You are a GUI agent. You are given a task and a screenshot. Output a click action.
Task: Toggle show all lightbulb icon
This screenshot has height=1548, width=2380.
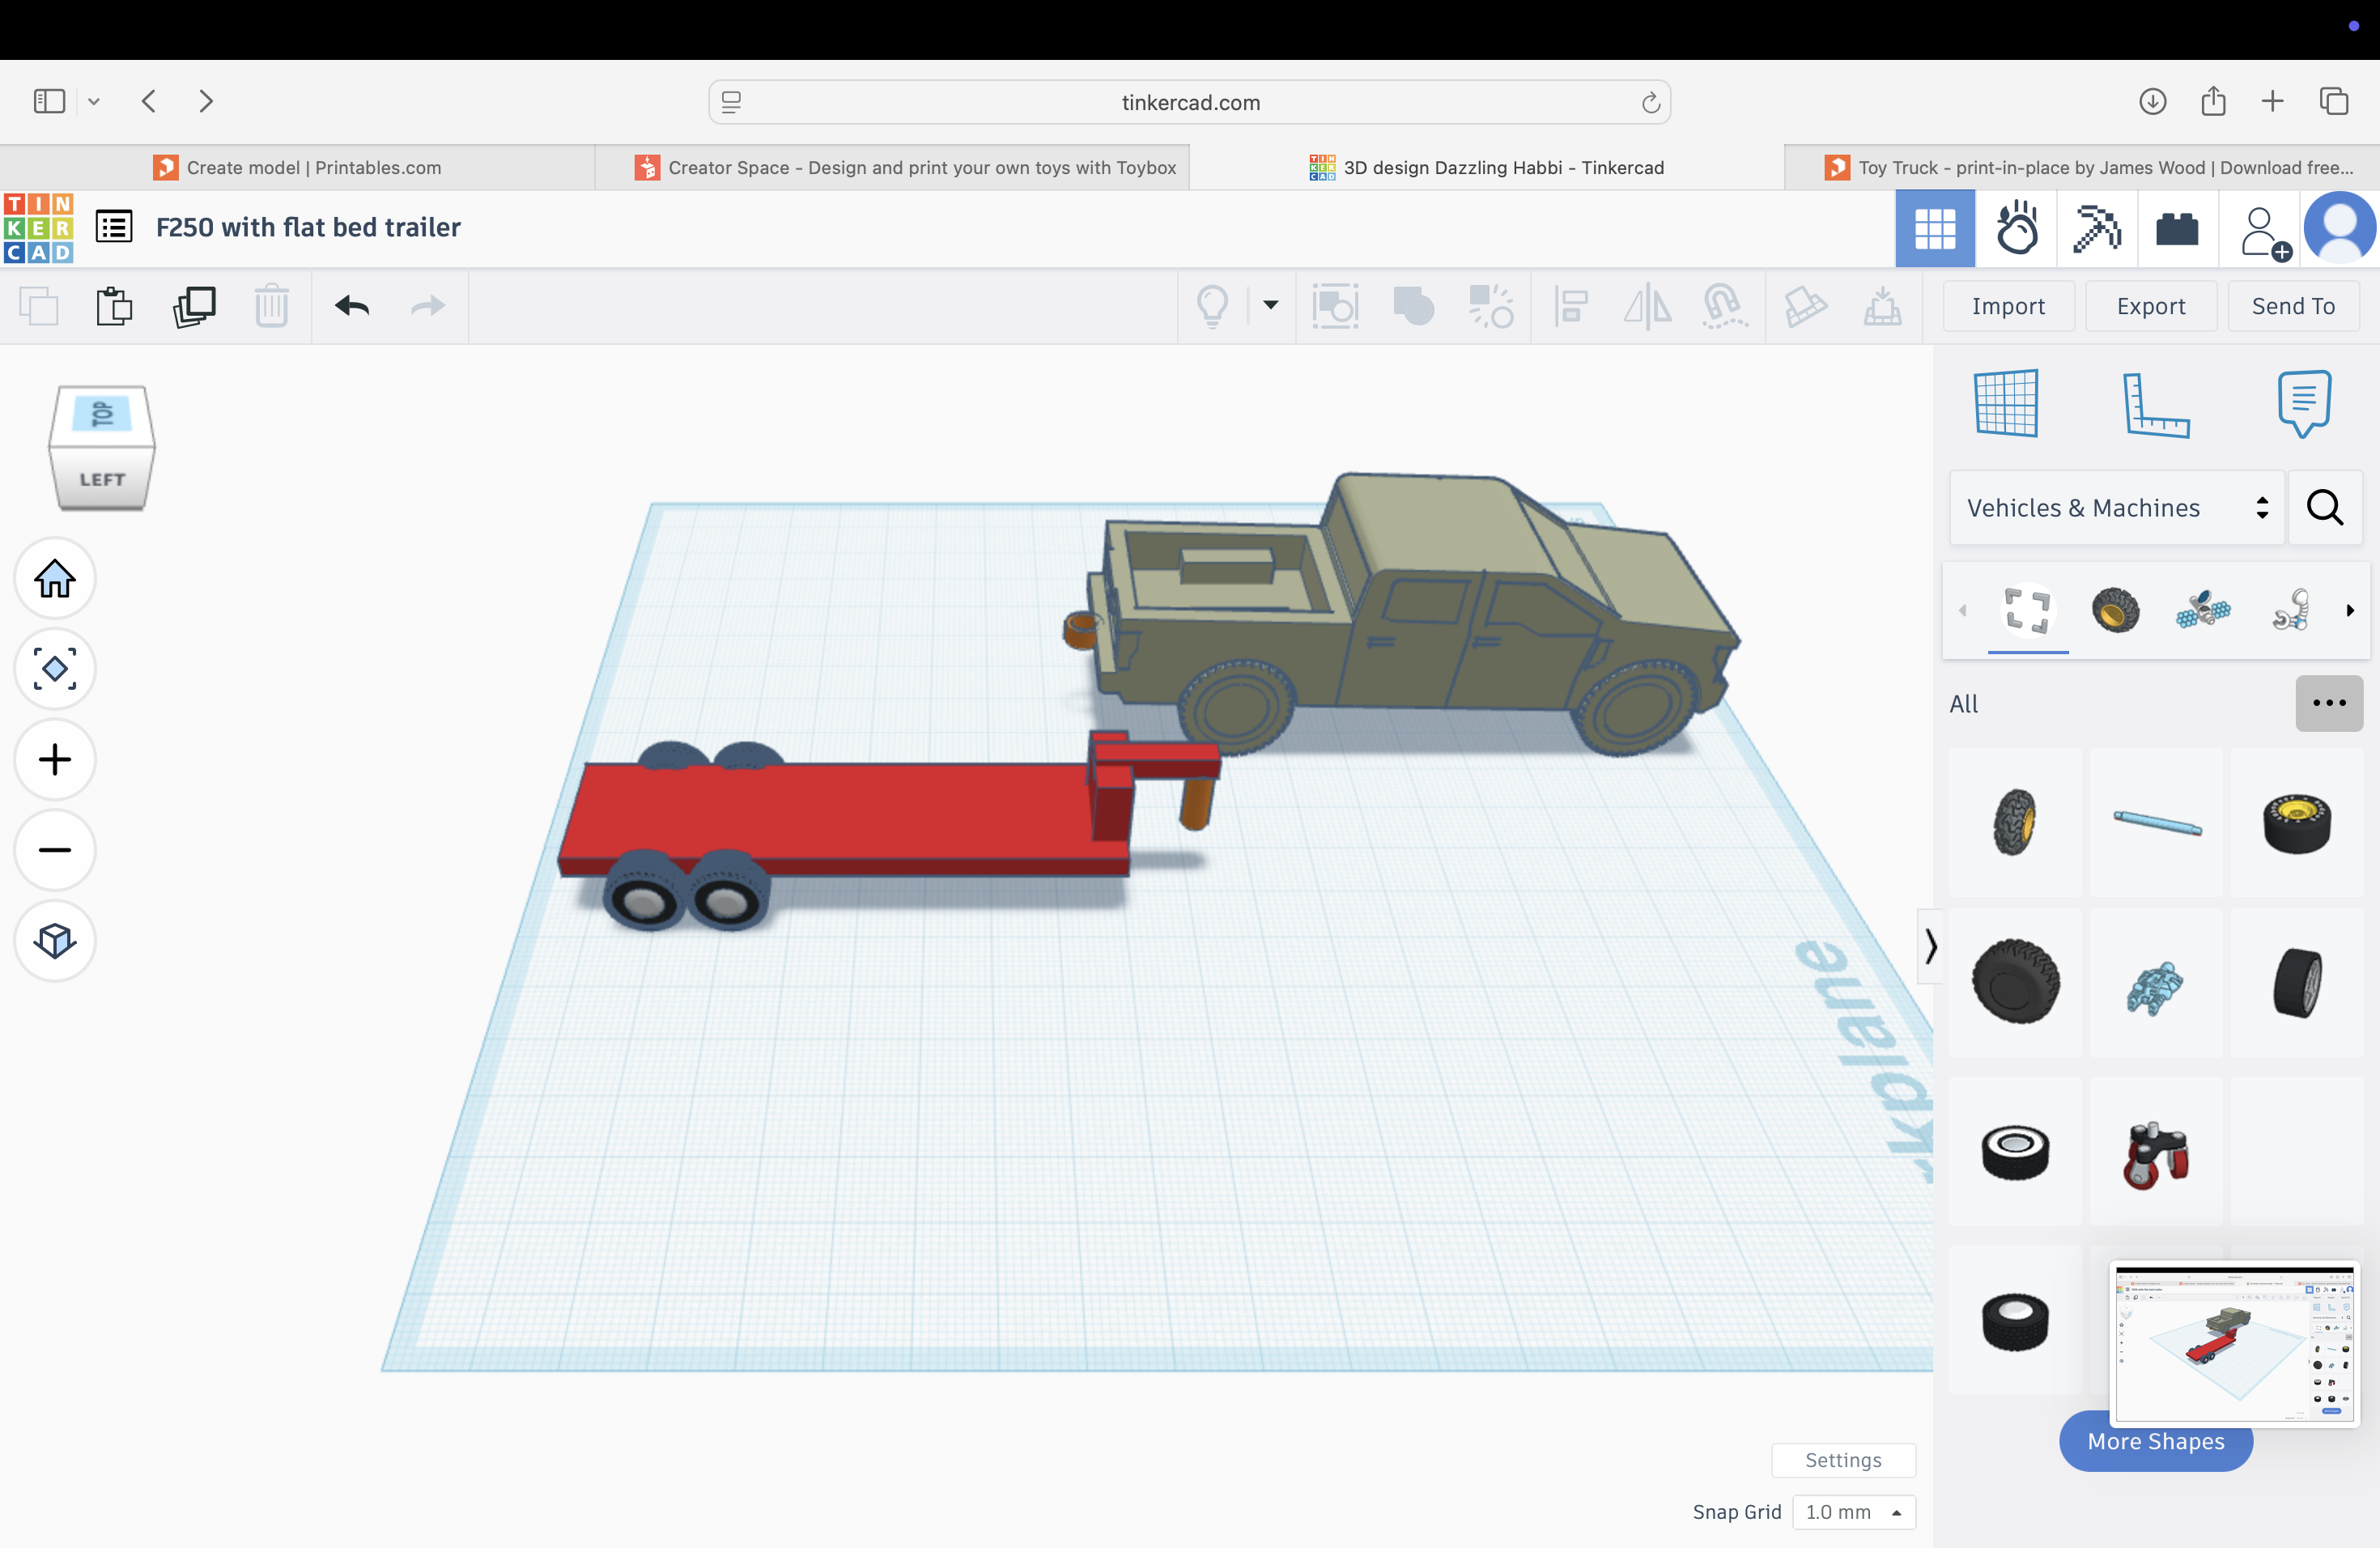tap(1212, 306)
